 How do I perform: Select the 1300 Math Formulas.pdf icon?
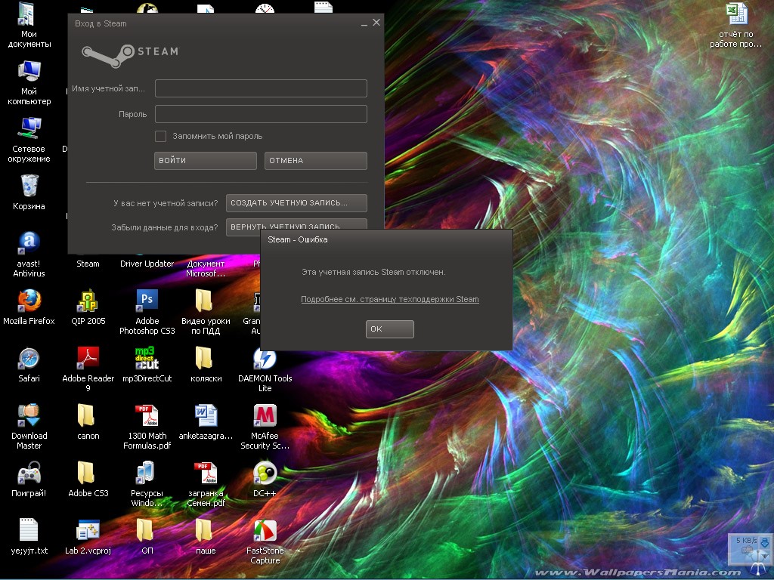coord(147,427)
